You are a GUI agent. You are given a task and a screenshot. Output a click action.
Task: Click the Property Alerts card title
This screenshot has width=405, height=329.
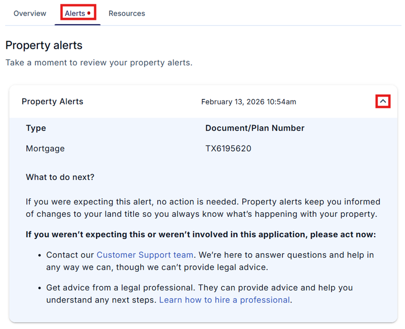pyautogui.click(x=53, y=101)
